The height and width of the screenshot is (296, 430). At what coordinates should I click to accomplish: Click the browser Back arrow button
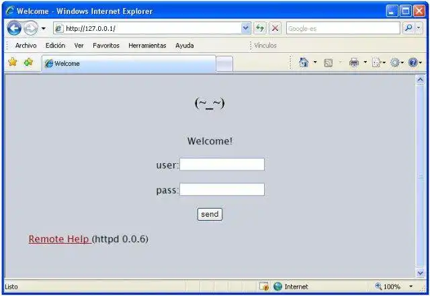coord(14,28)
